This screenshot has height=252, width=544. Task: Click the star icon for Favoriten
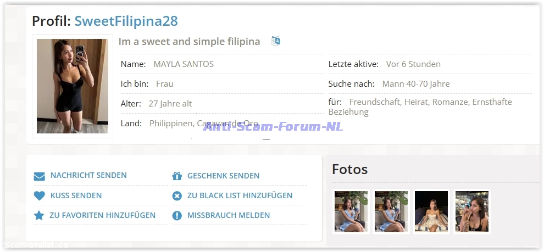click(x=39, y=216)
